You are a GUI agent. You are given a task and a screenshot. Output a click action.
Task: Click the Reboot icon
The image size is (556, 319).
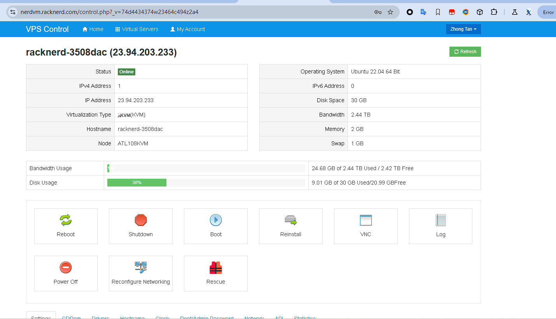tap(66, 220)
